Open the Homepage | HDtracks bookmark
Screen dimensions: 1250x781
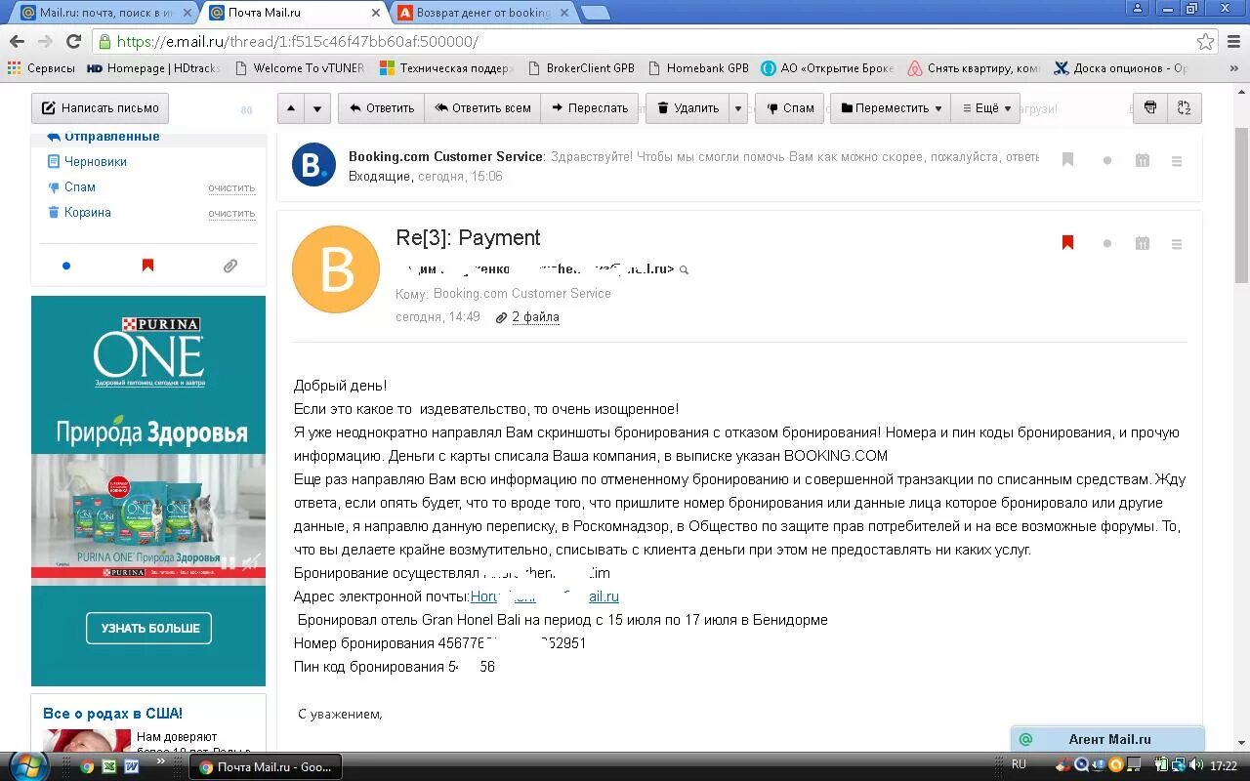pos(153,68)
